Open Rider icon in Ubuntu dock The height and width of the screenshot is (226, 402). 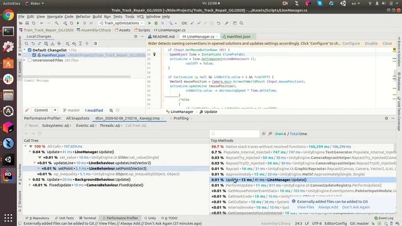[x=8, y=175]
